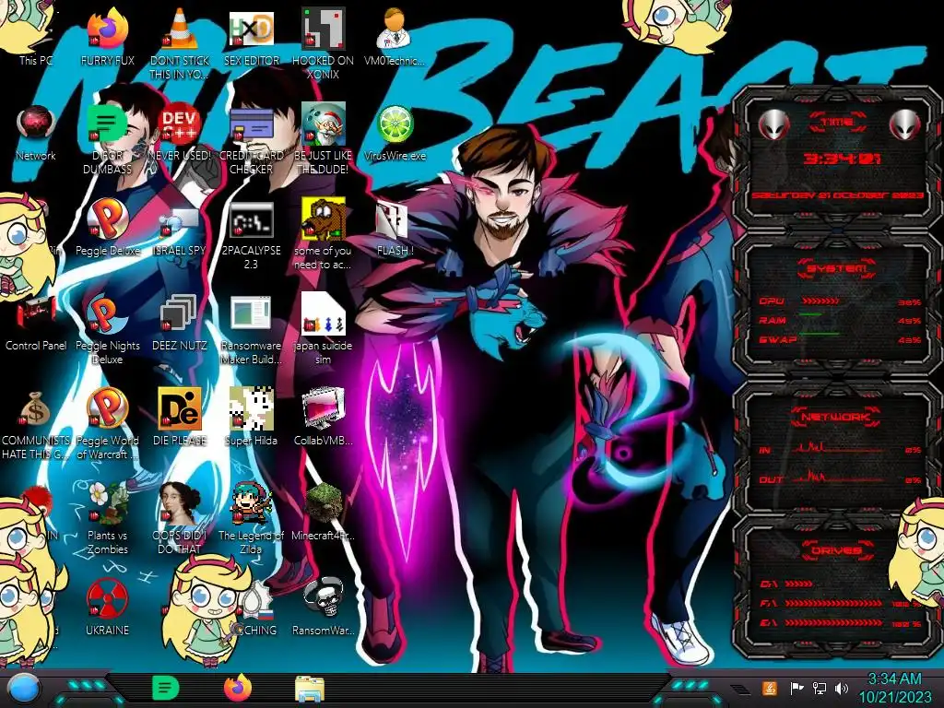Click the CPU usage bar in SYSTEM widget
Viewport: 944px width, 708px height.
point(820,301)
